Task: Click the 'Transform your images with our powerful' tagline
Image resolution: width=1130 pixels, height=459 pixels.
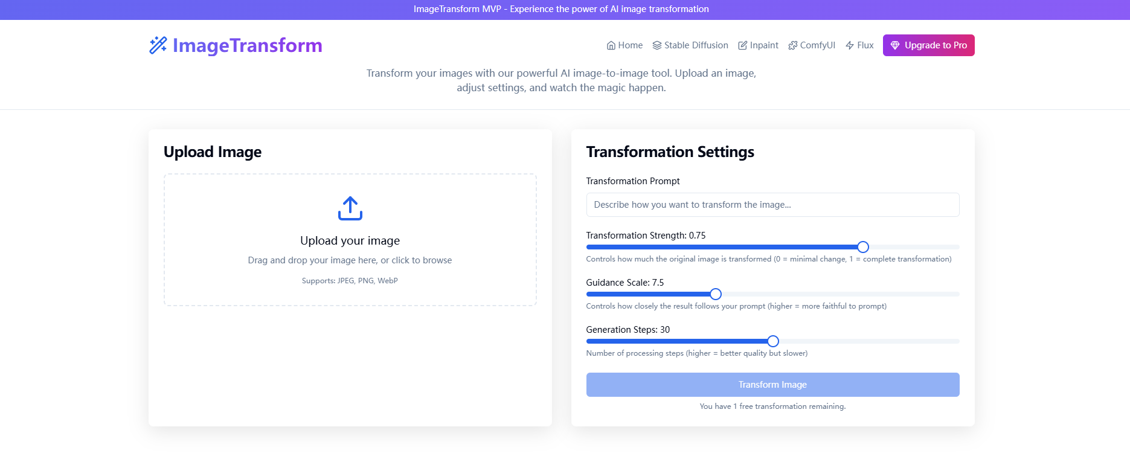Action: tap(561, 80)
